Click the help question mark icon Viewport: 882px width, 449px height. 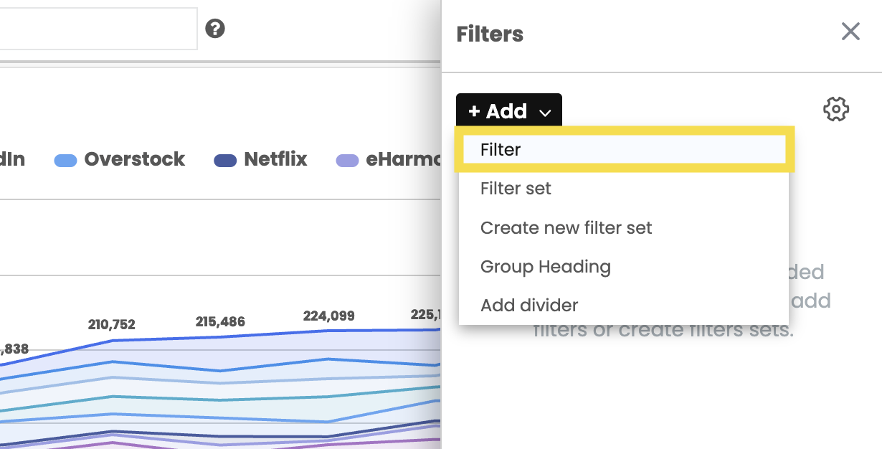(x=215, y=29)
